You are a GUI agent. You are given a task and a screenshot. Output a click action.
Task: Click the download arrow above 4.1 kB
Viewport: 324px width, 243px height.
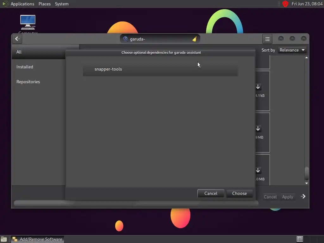(x=258, y=87)
